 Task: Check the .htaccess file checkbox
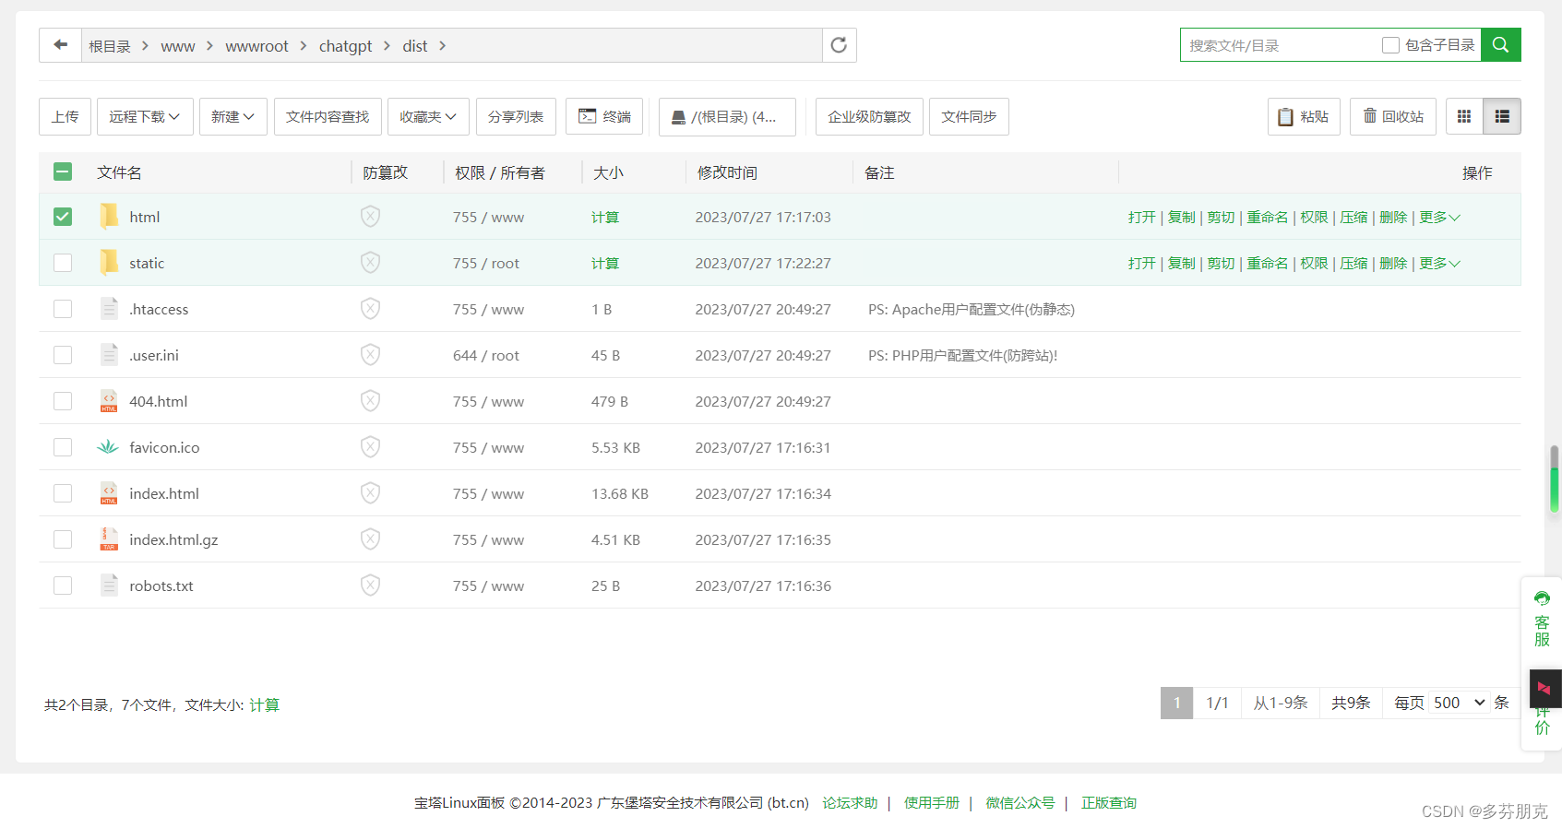pos(63,309)
